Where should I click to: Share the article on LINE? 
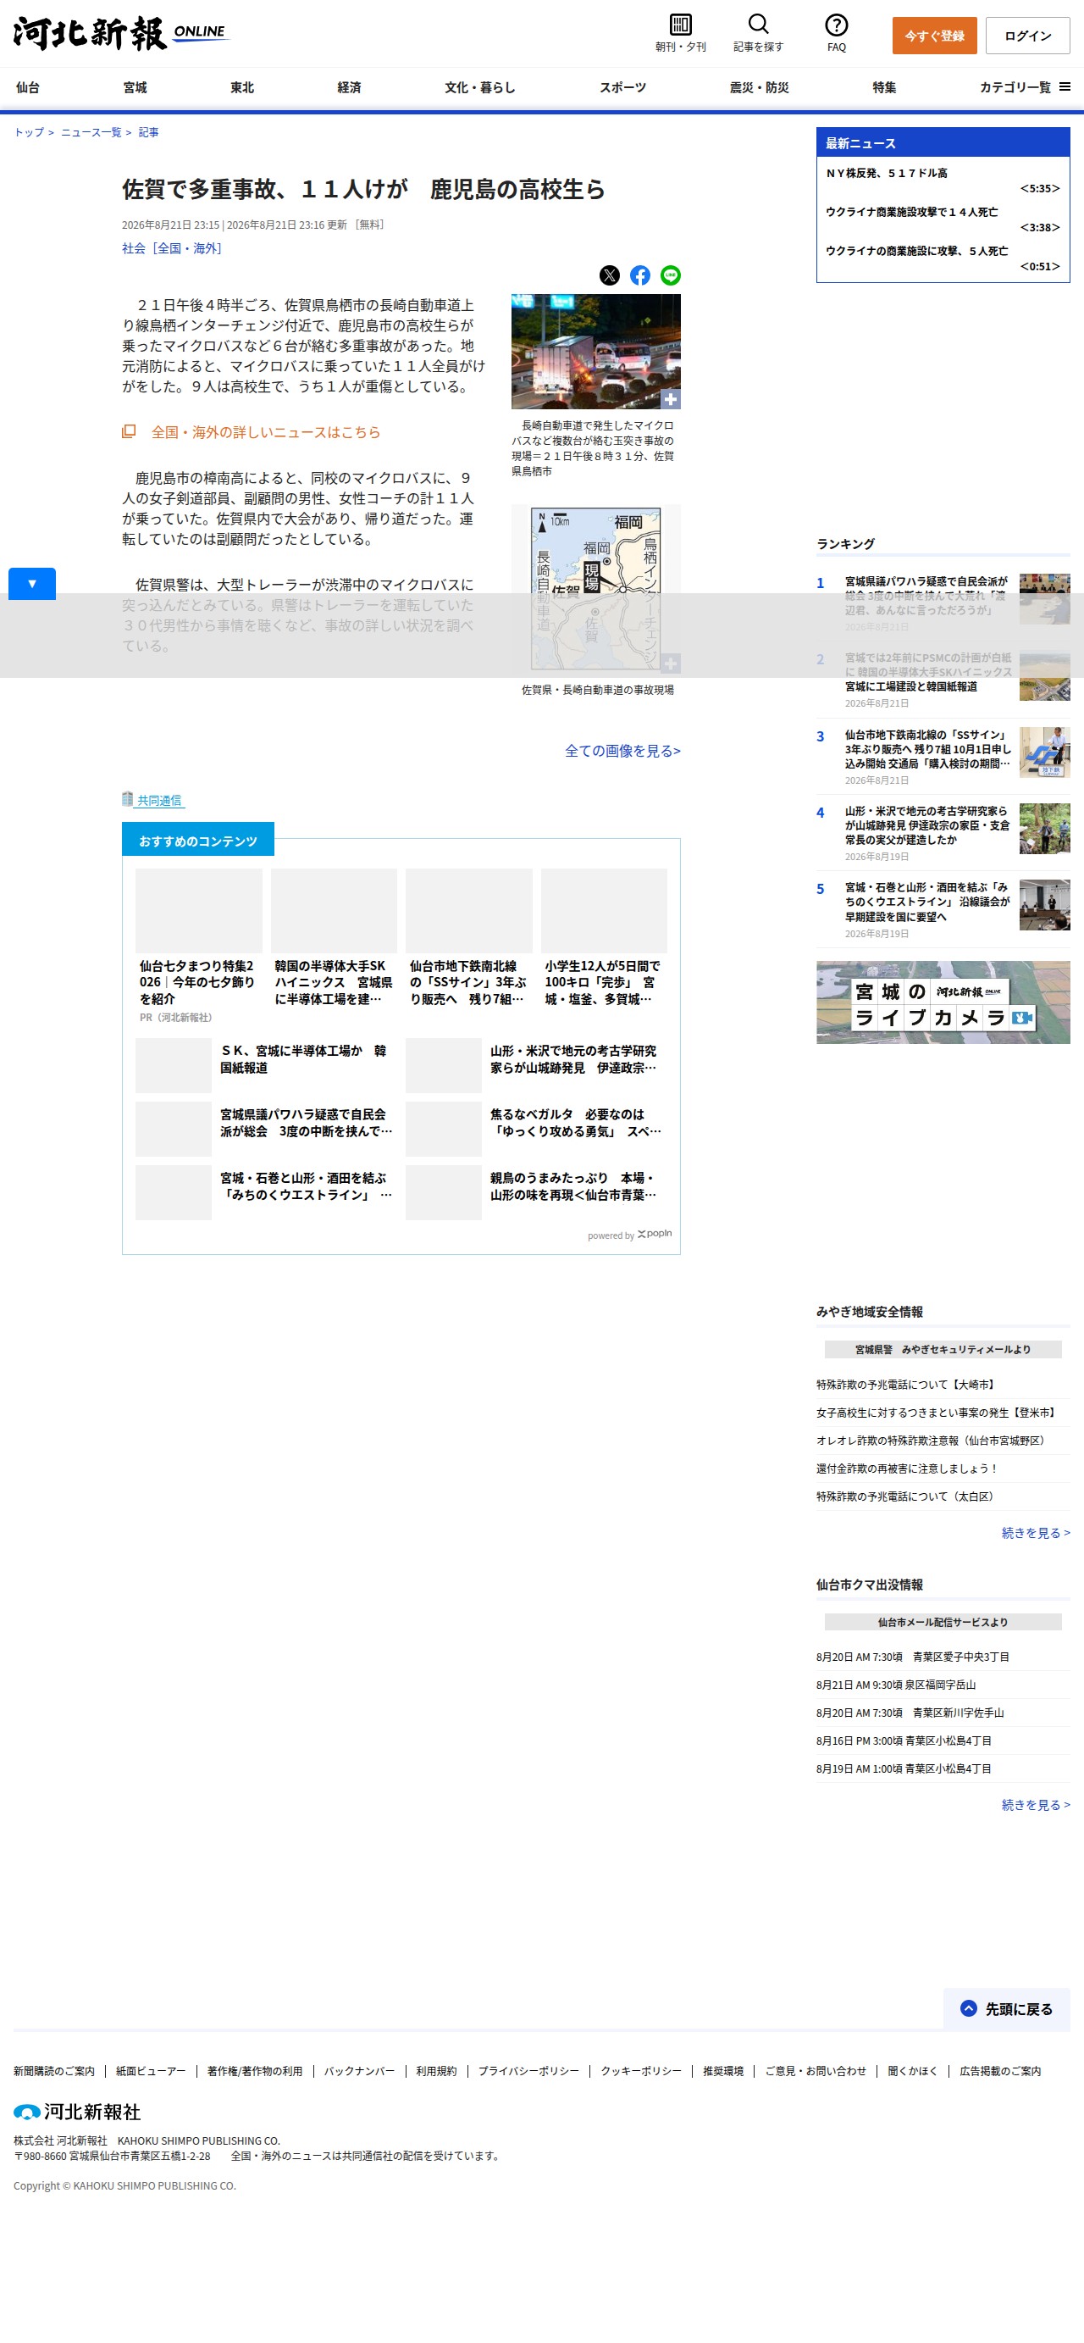pos(671,275)
